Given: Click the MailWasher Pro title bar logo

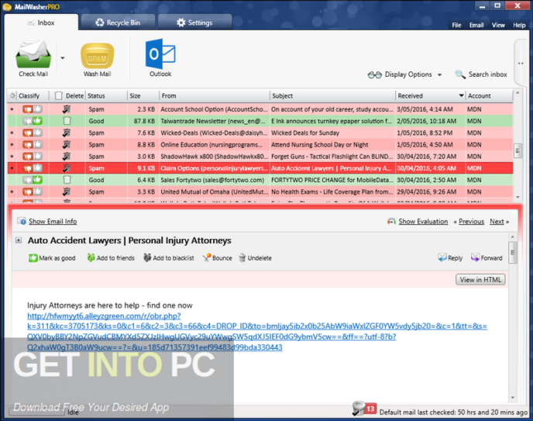Looking at the screenshot, I should tap(7, 6).
